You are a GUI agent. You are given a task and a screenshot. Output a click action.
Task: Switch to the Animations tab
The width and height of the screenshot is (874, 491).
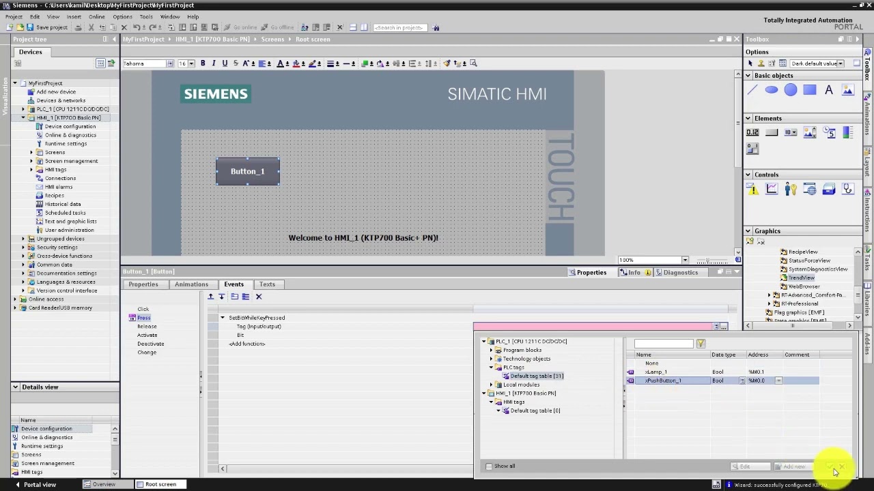coord(191,284)
